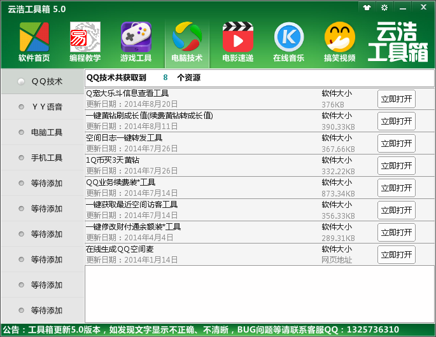Close the 云浩工具箱 window

click(423, 7)
